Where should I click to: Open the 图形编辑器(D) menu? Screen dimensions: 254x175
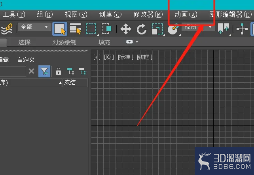tap(230, 15)
